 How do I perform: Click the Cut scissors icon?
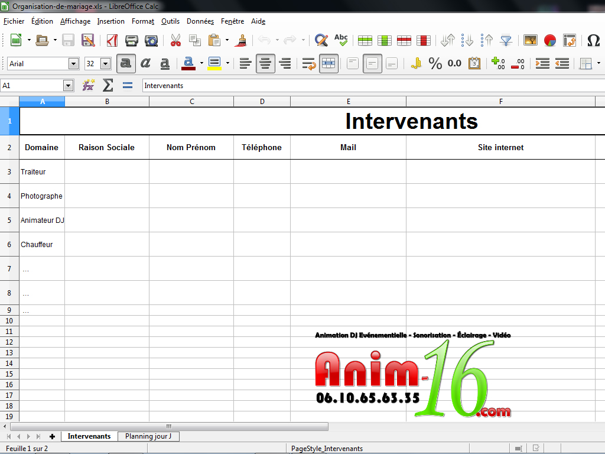tap(175, 40)
